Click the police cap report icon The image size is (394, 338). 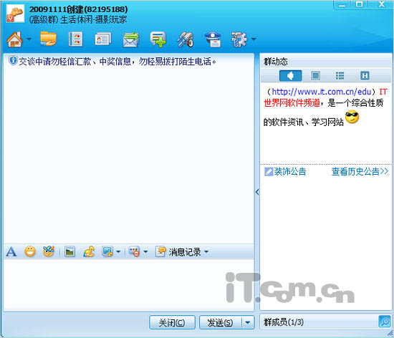pyautogui.click(x=213, y=39)
